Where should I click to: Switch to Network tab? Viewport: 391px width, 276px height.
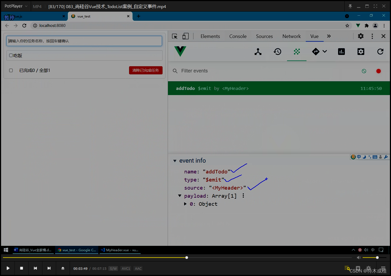point(292,36)
